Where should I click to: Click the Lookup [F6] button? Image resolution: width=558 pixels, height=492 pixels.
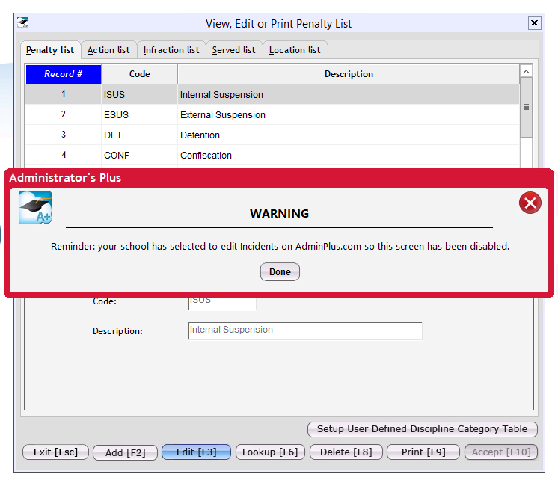[270, 452]
